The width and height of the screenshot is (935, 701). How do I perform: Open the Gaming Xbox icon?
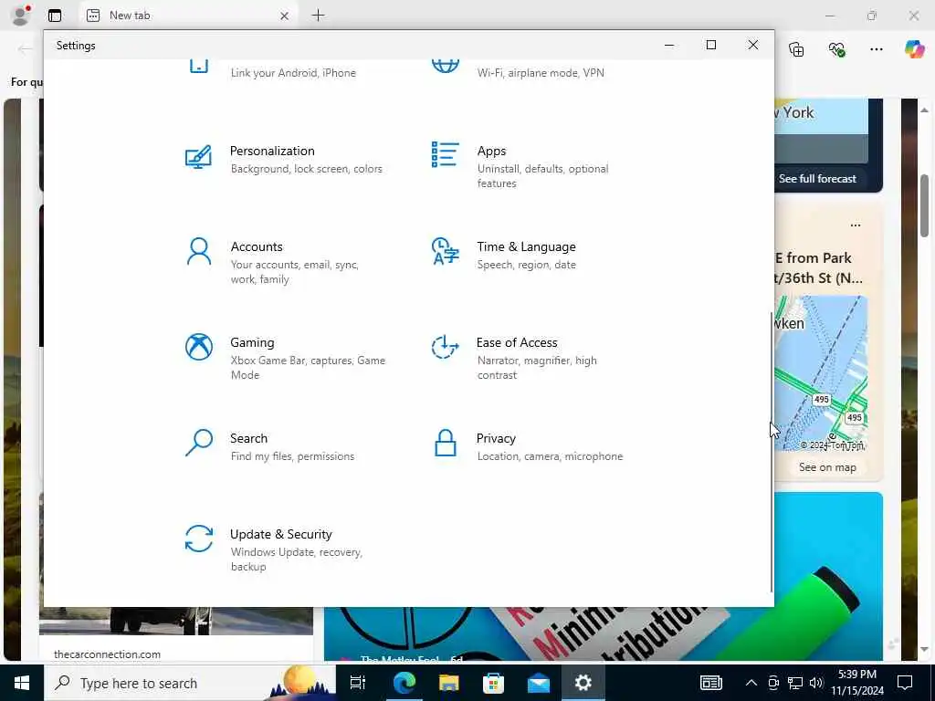click(198, 347)
